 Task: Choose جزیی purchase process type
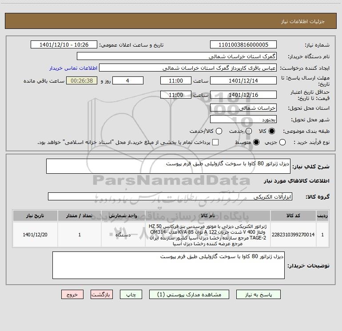(282, 142)
